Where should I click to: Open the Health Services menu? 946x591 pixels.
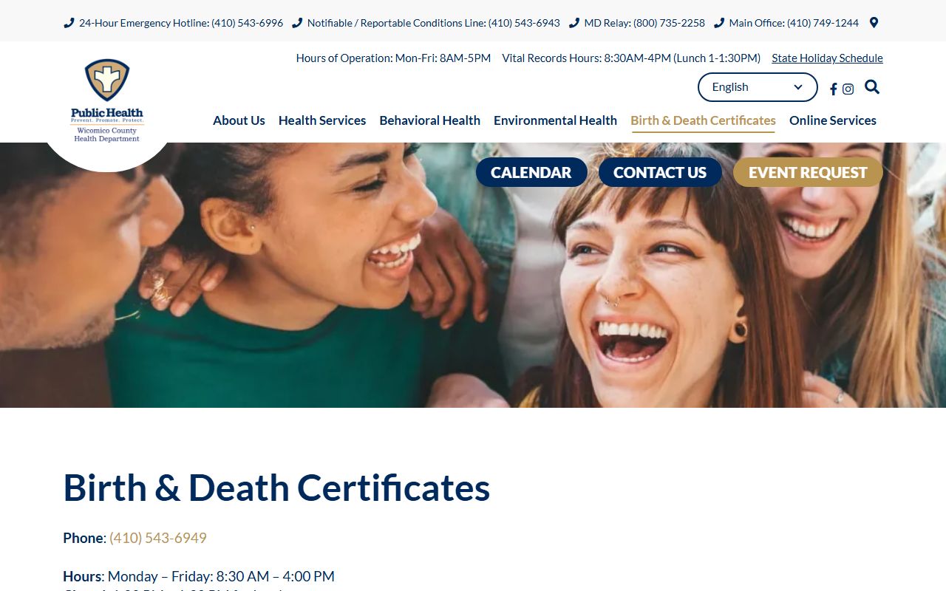322,120
